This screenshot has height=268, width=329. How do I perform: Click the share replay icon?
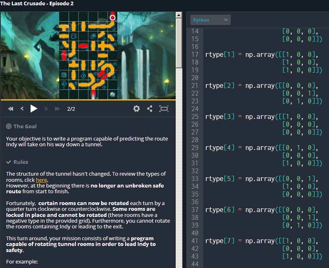(x=150, y=109)
